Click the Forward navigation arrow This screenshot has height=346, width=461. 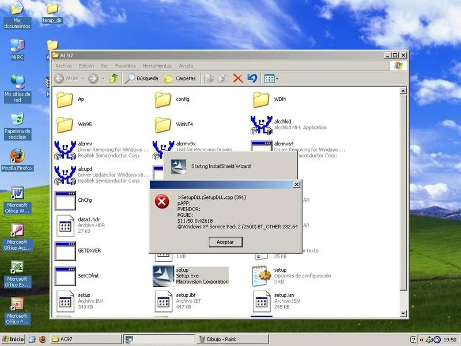point(93,78)
